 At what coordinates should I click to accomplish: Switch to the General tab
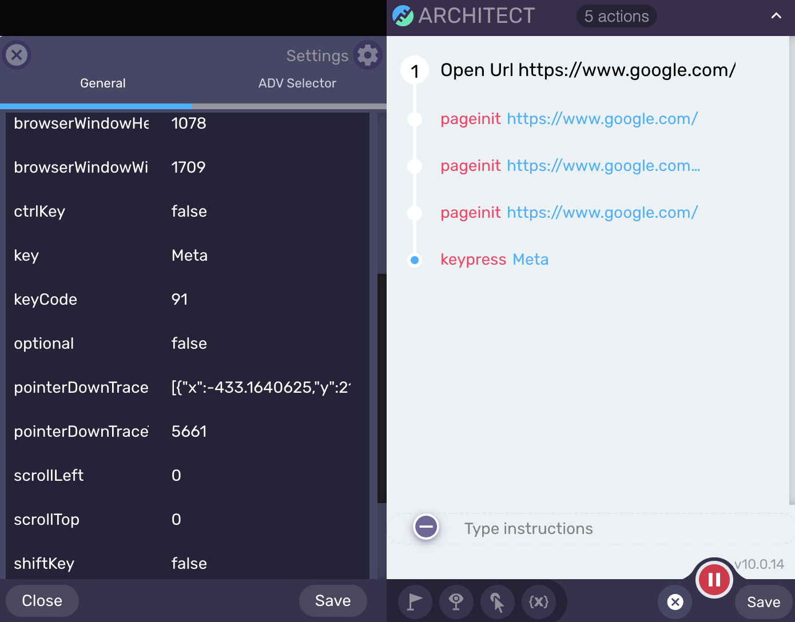(x=103, y=83)
